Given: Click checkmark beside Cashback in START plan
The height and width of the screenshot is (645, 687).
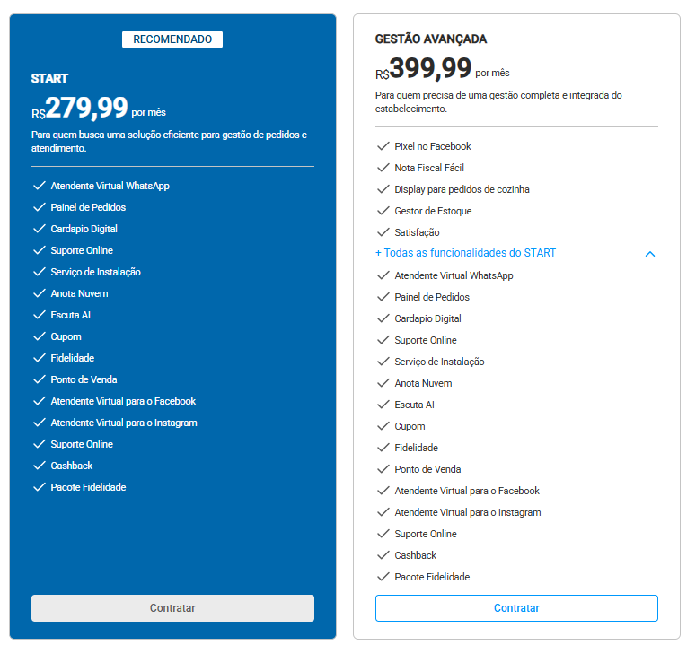Looking at the screenshot, I should (x=40, y=466).
